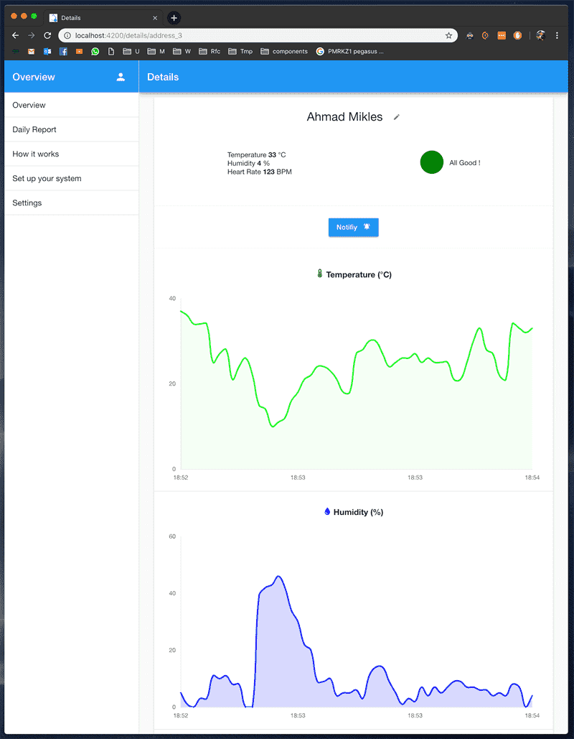Click the Ahmad Mikles name heading
This screenshot has width=574, height=739.
click(344, 117)
